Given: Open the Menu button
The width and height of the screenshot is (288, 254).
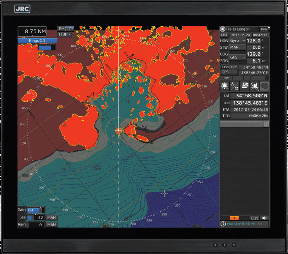Looking at the screenshot, I should [x=264, y=29].
